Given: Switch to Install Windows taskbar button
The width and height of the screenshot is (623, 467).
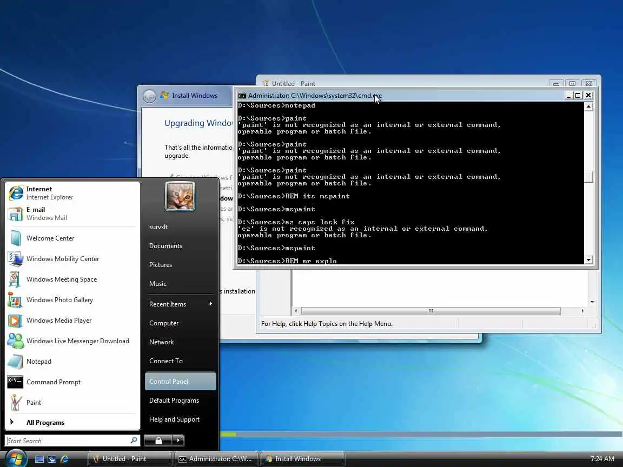Looking at the screenshot, I should (x=302, y=459).
